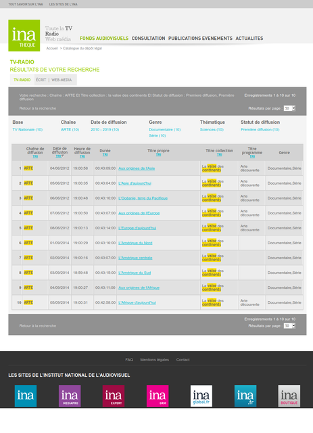Open the INA Boutique grey logo
This screenshot has width=313, height=433.
pos(289,396)
